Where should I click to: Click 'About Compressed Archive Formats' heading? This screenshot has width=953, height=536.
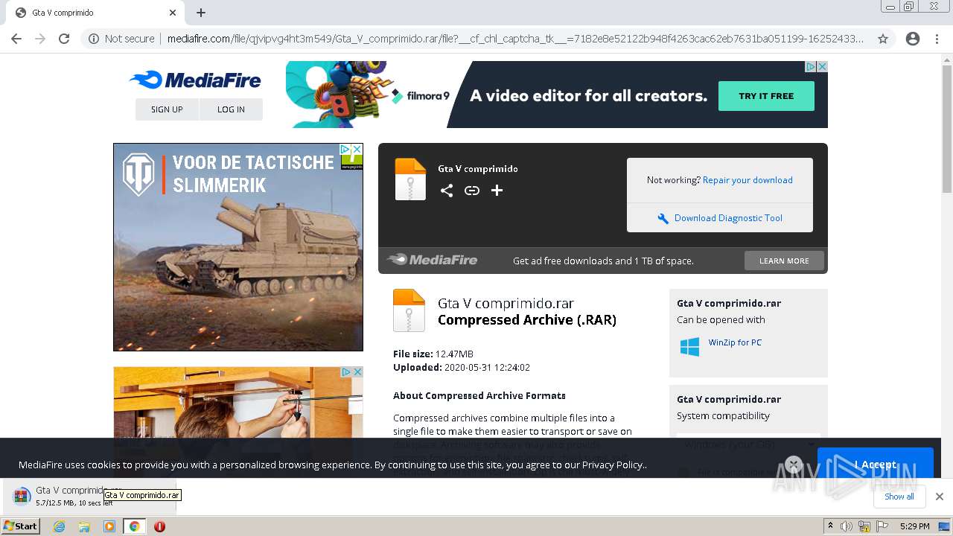click(x=479, y=395)
